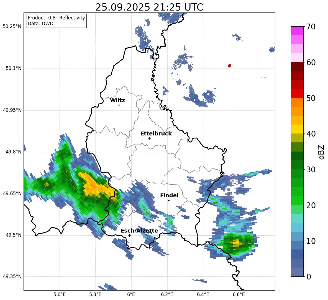
Task: Click the dBZ colorbar label
Action: coord(321,152)
